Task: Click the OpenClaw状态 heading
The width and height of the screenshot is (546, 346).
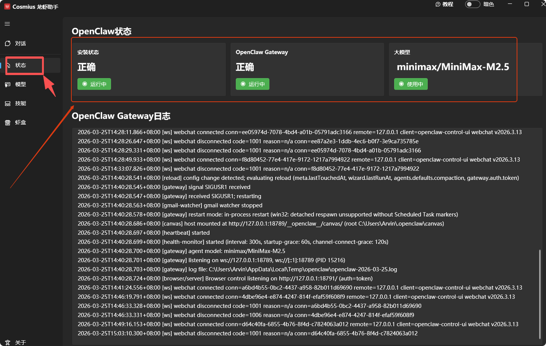Action: (102, 31)
